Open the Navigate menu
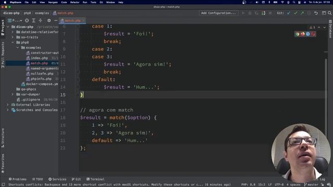This screenshot has width=333, height=187. point(53,2)
